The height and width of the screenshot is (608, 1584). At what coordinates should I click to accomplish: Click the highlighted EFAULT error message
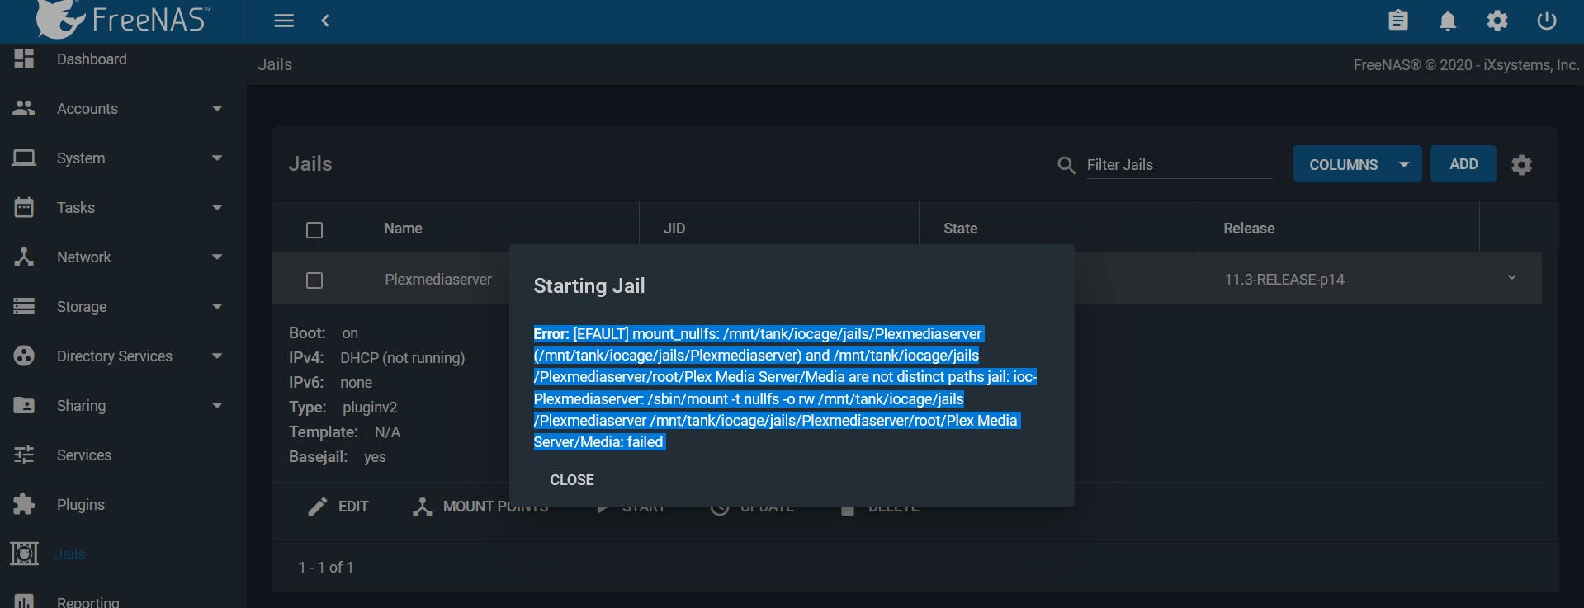(784, 388)
